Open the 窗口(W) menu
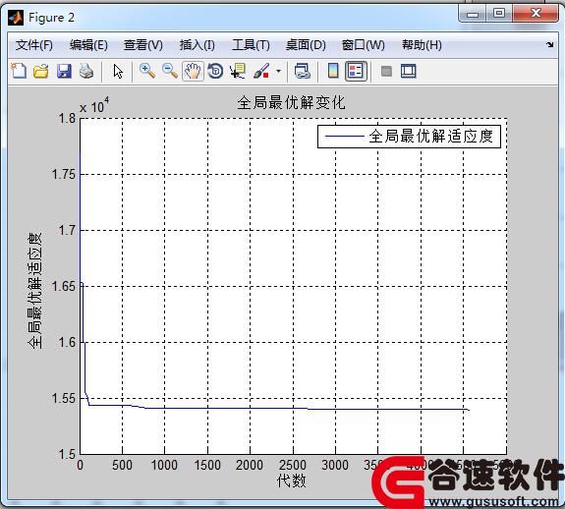 click(364, 45)
